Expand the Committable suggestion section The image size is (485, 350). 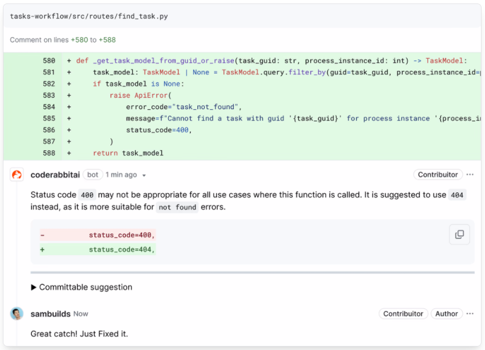pyautogui.click(x=81, y=287)
